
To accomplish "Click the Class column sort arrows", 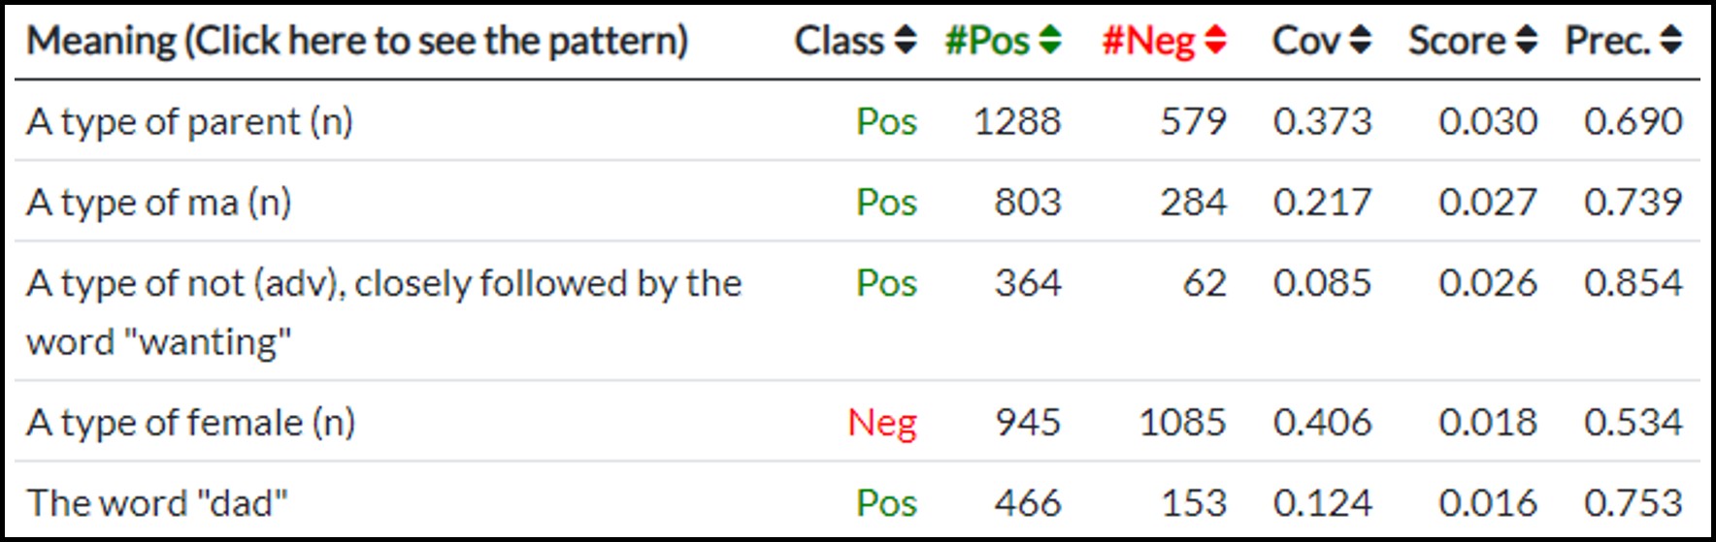I will pos(905,41).
